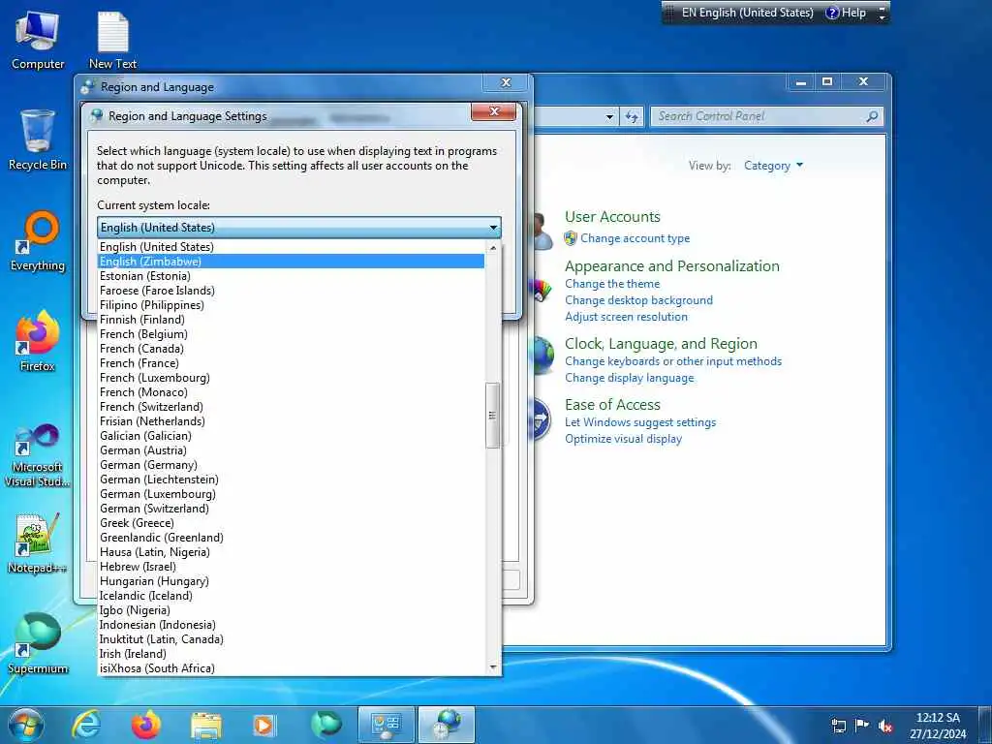This screenshot has width=992, height=744.
Task: Select Indonesian (Indonesia) locale
Action: click(292, 625)
